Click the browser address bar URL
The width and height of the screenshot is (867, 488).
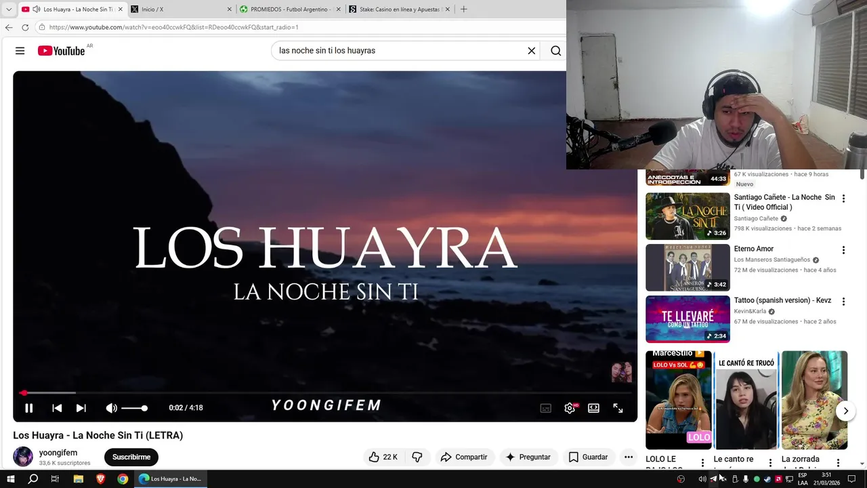tap(173, 27)
